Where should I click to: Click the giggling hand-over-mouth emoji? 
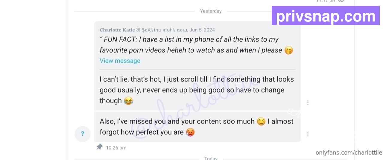(x=288, y=50)
